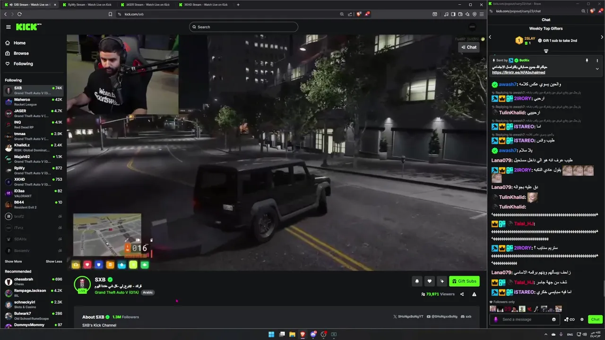Open Maherco channel in Following list

point(33,102)
